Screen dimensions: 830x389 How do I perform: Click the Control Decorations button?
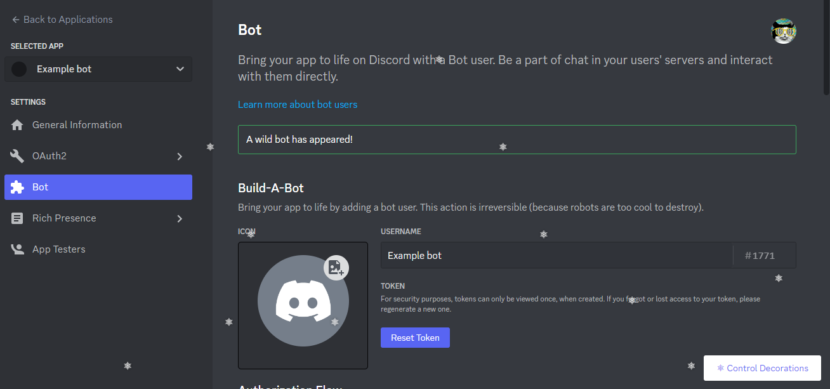[762, 368]
